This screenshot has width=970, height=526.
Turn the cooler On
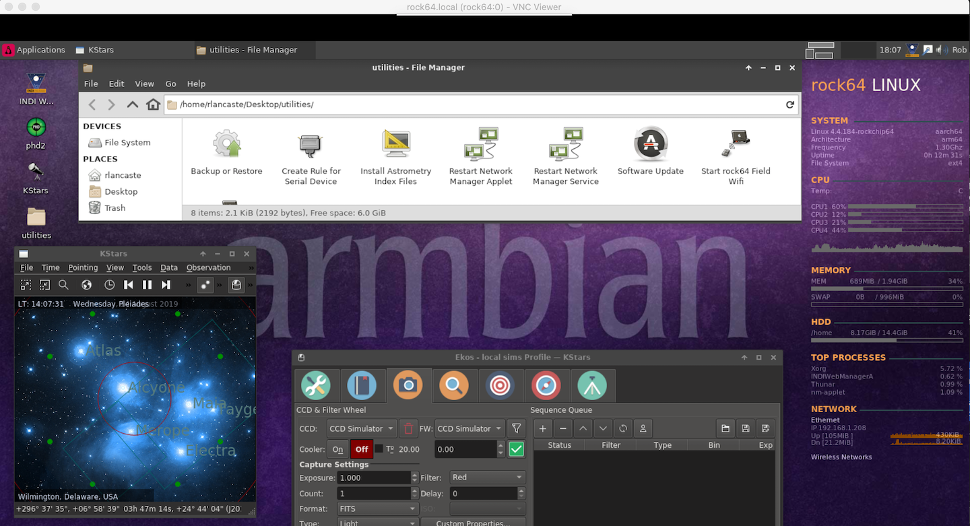pos(337,449)
